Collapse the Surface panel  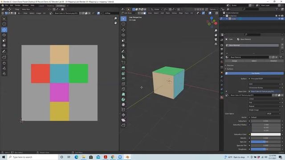tap(230, 69)
